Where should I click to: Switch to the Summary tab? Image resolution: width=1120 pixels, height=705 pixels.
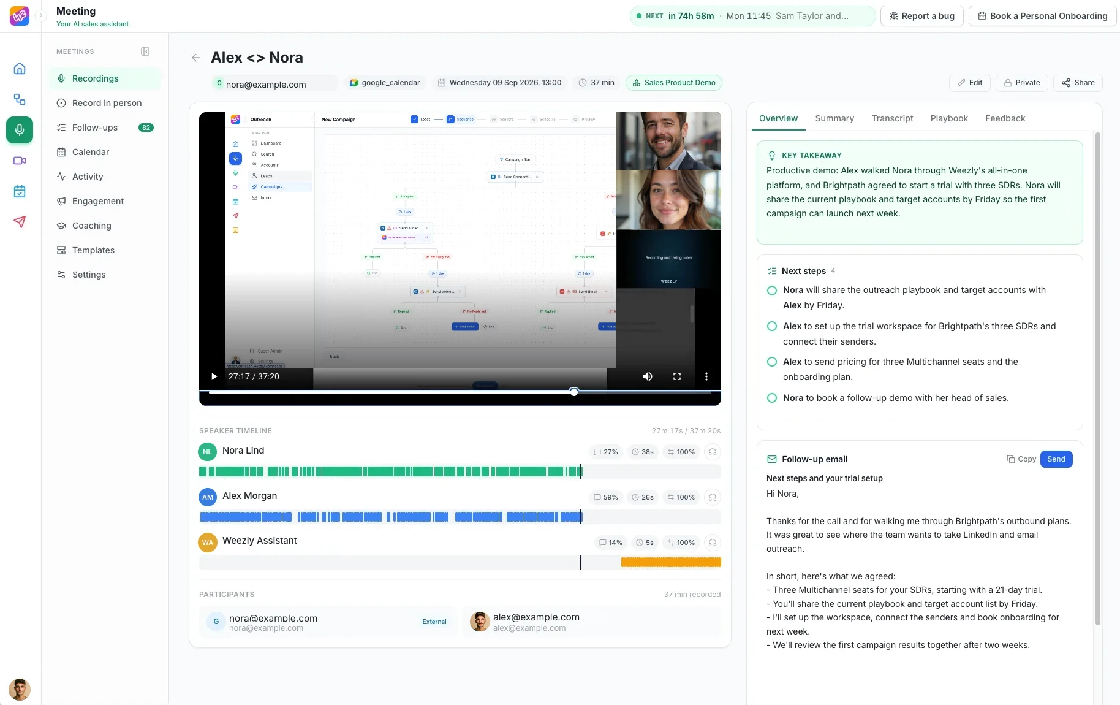point(834,118)
